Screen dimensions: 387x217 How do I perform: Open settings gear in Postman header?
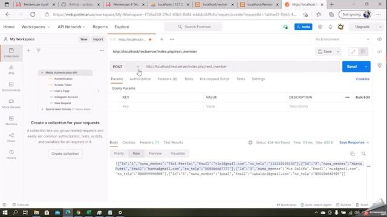320,27
